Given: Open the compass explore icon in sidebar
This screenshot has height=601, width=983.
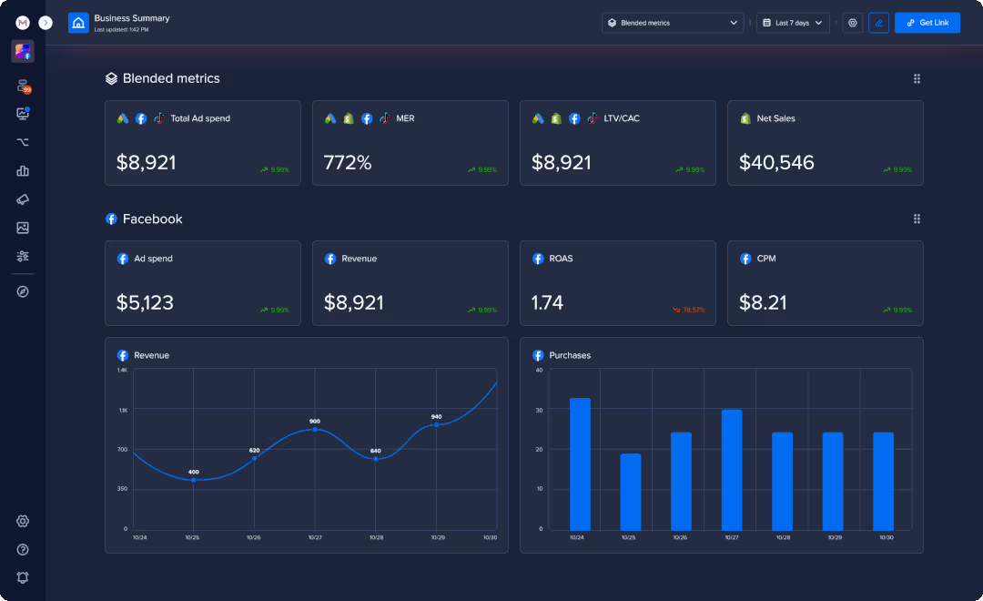Looking at the screenshot, I should tap(23, 291).
